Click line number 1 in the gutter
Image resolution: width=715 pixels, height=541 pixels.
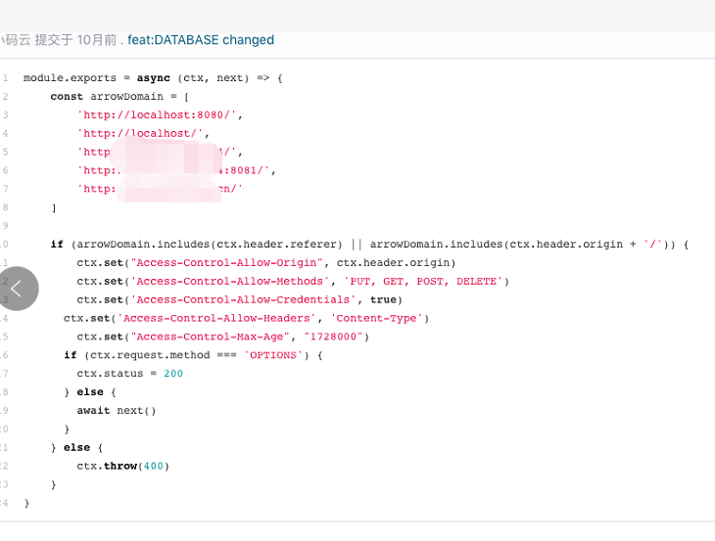(5, 77)
